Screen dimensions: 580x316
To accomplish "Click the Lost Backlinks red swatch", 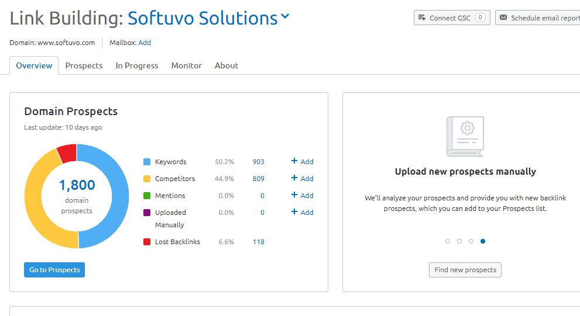I will (x=147, y=242).
